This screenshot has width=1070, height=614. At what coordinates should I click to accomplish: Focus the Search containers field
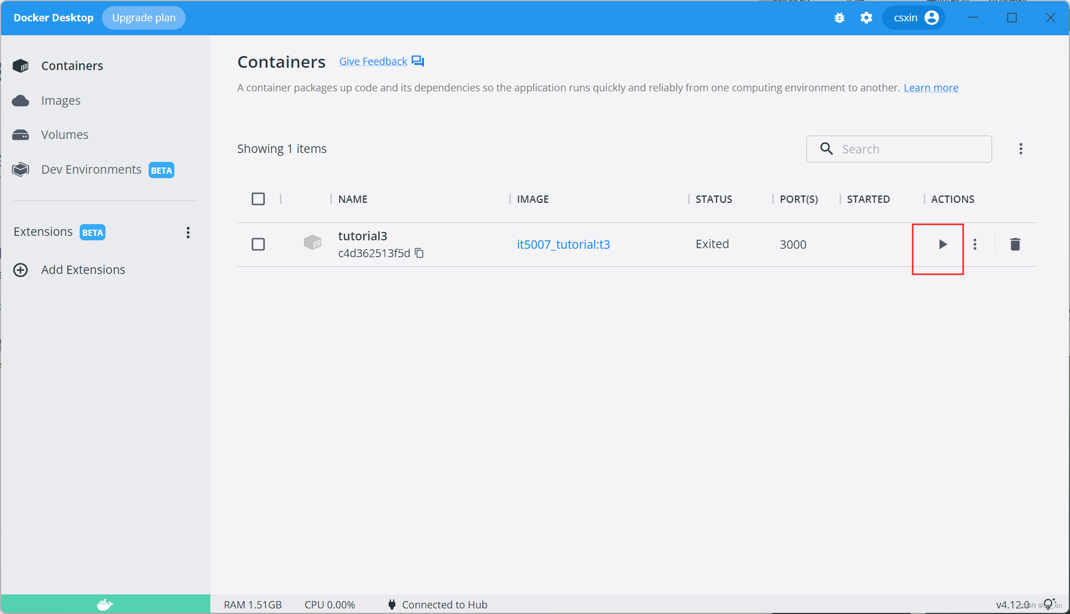click(899, 149)
